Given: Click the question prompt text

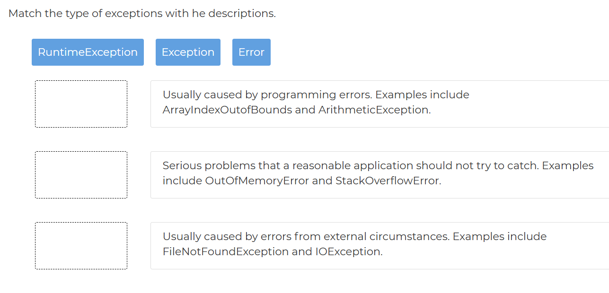Looking at the screenshot, I should tap(141, 13).
